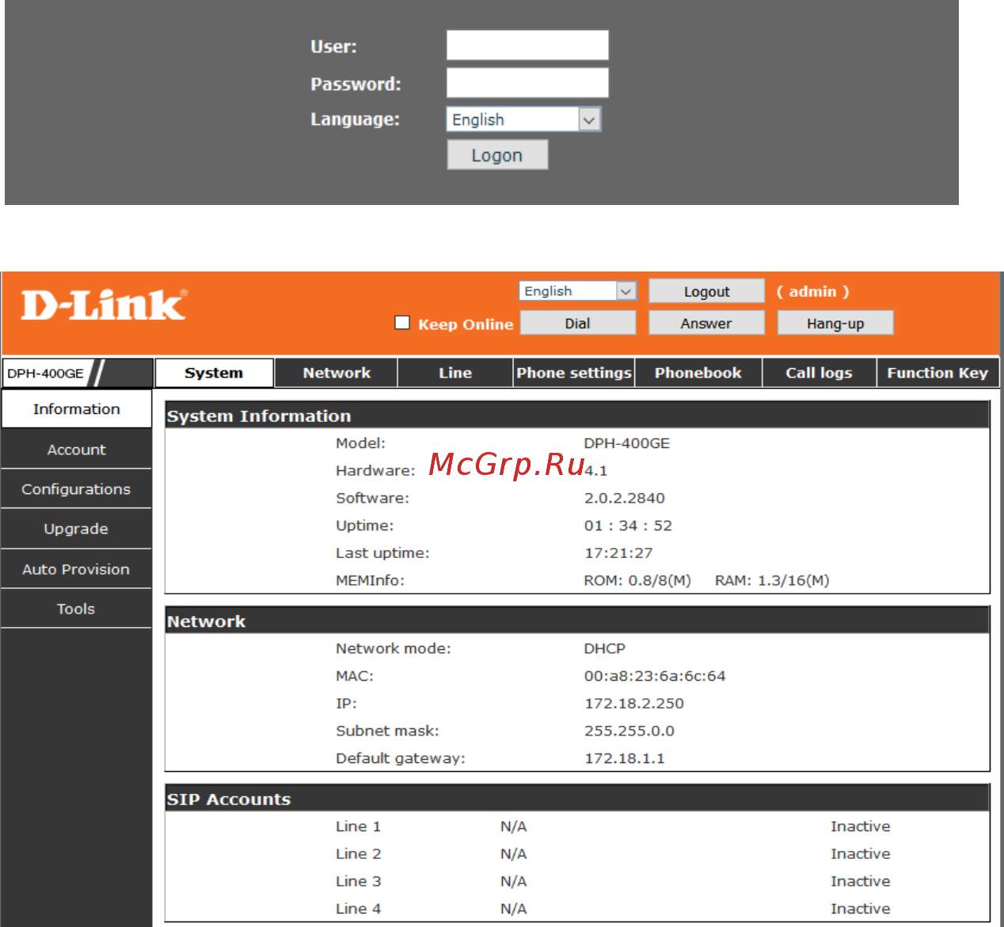Click the uptime value 01 : 34 : 52
1004x927 pixels.
(x=628, y=526)
